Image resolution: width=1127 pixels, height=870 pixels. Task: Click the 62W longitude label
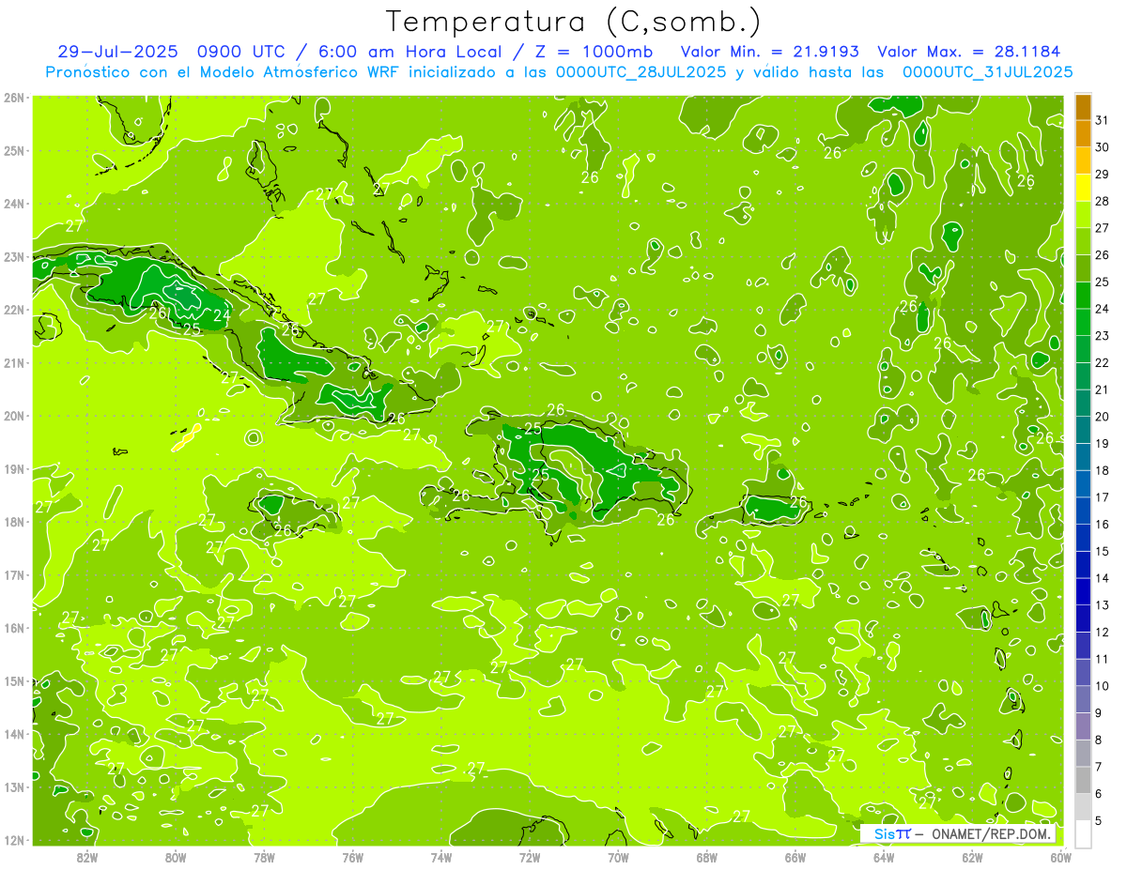(x=972, y=857)
